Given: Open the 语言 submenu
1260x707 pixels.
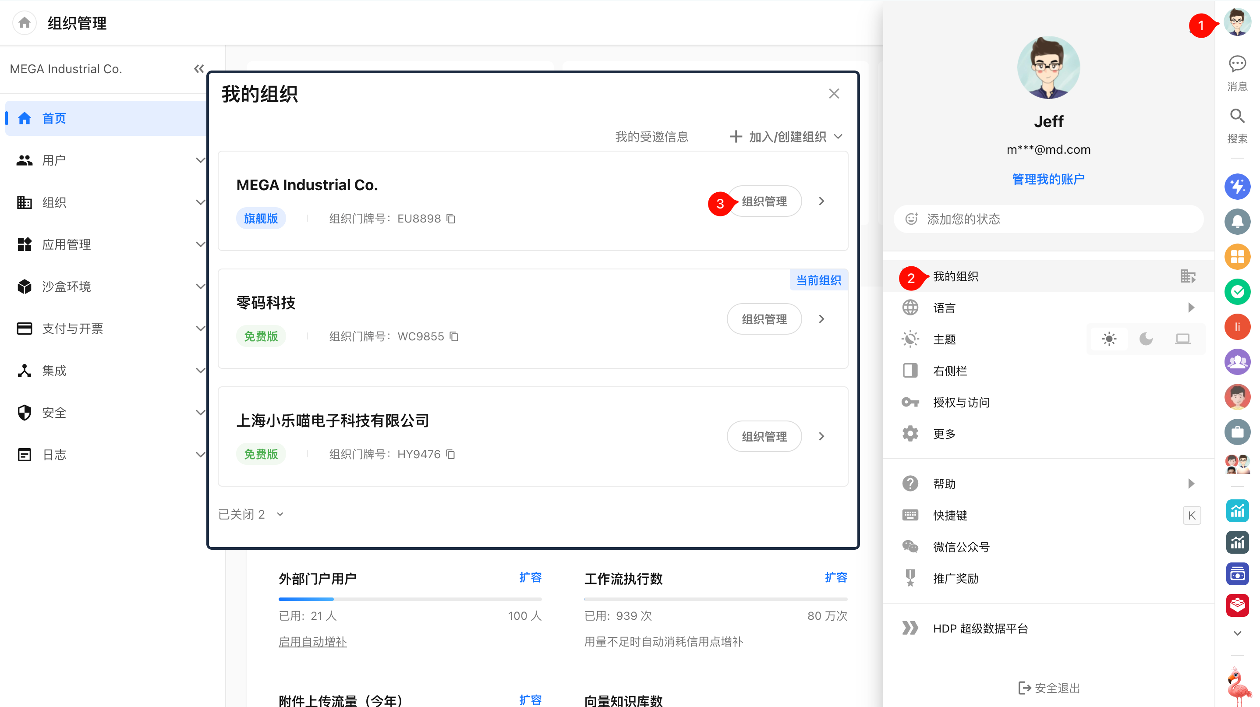Looking at the screenshot, I should pyautogui.click(x=1048, y=308).
